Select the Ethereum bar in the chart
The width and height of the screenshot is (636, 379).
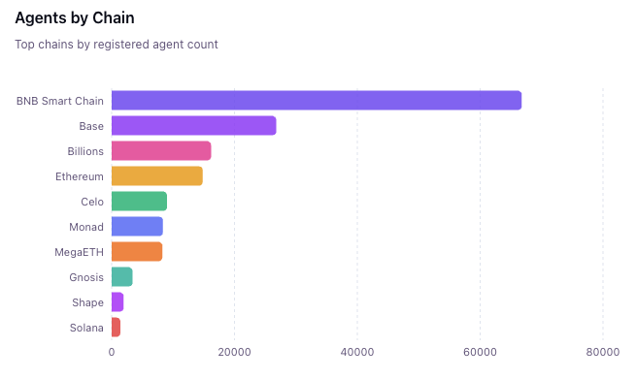click(157, 175)
